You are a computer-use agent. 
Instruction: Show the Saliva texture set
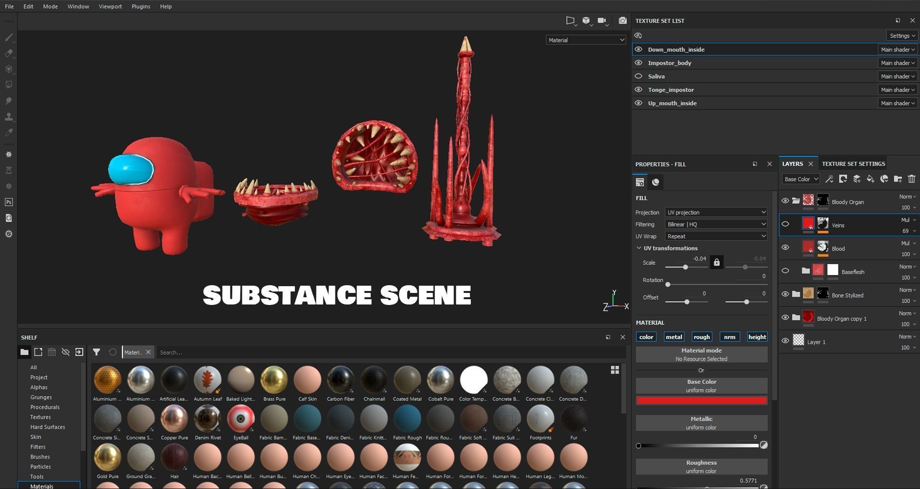(639, 76)
